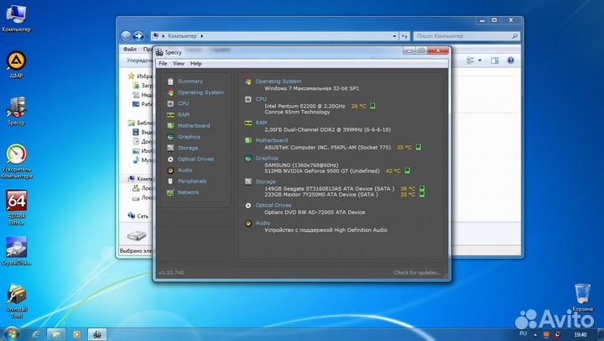Click the Motherboard heading in summary pane
This screenshot has height=341, width=604.
(272, 140)
